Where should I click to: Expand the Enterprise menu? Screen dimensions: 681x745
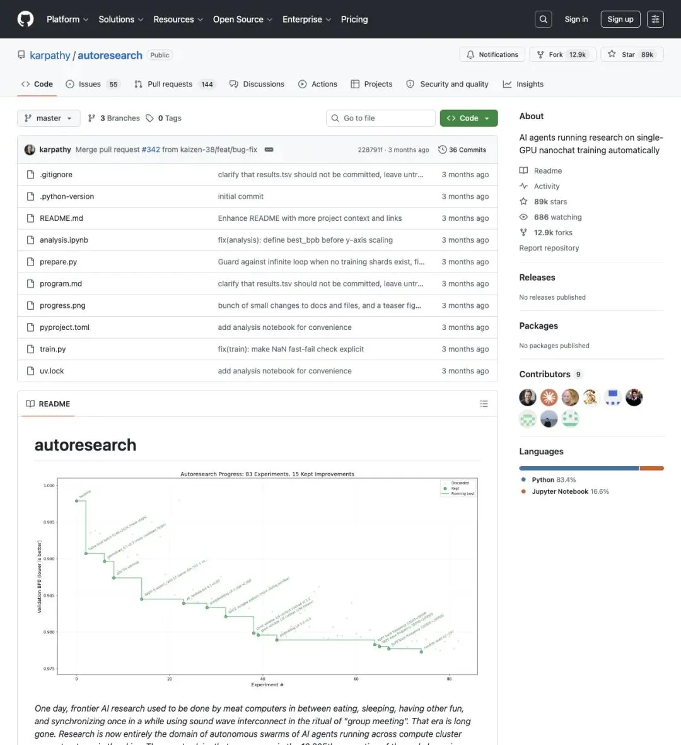coord(306,20)
